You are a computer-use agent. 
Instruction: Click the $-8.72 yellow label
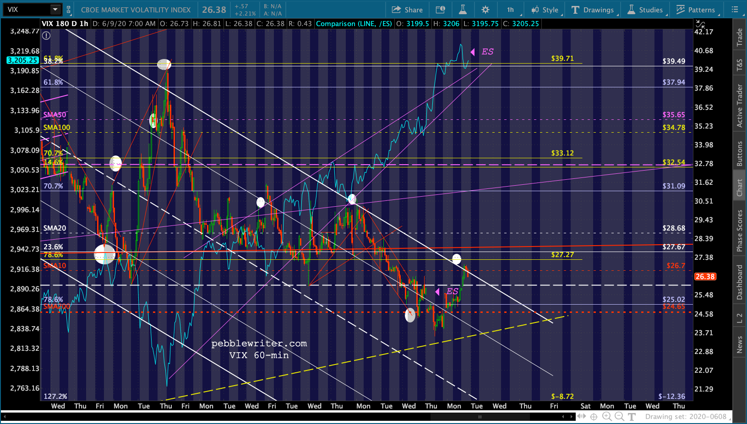(562, 397)
